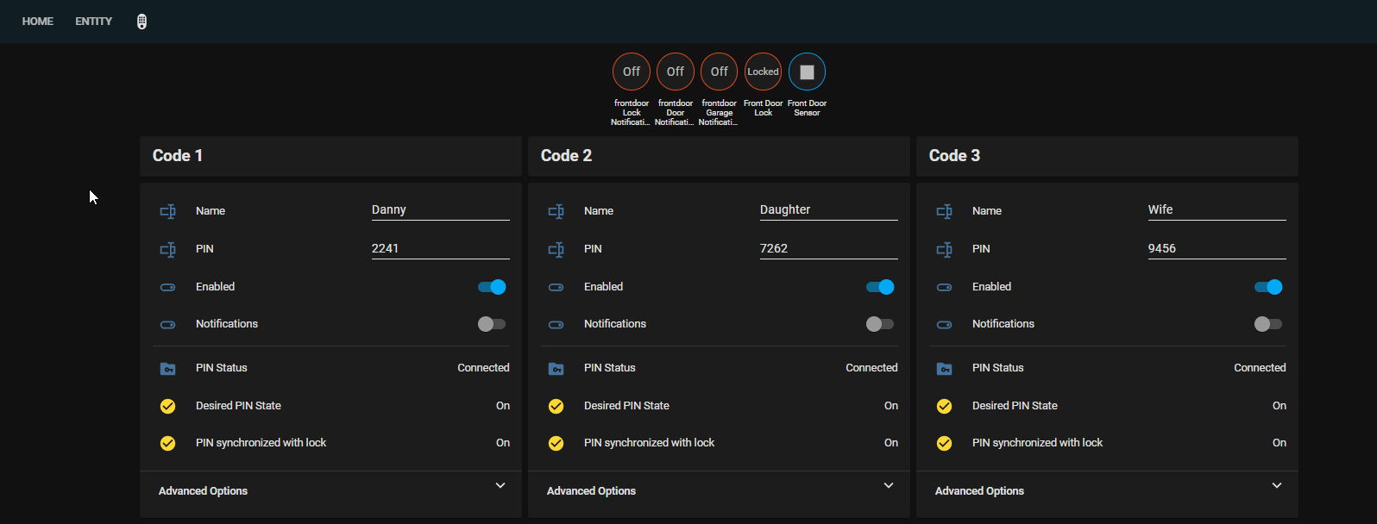Click the Notifications row icon in Code 1
Image resolution: width=1377 pixels, height=524 pixels.
(x=168, y=324)
